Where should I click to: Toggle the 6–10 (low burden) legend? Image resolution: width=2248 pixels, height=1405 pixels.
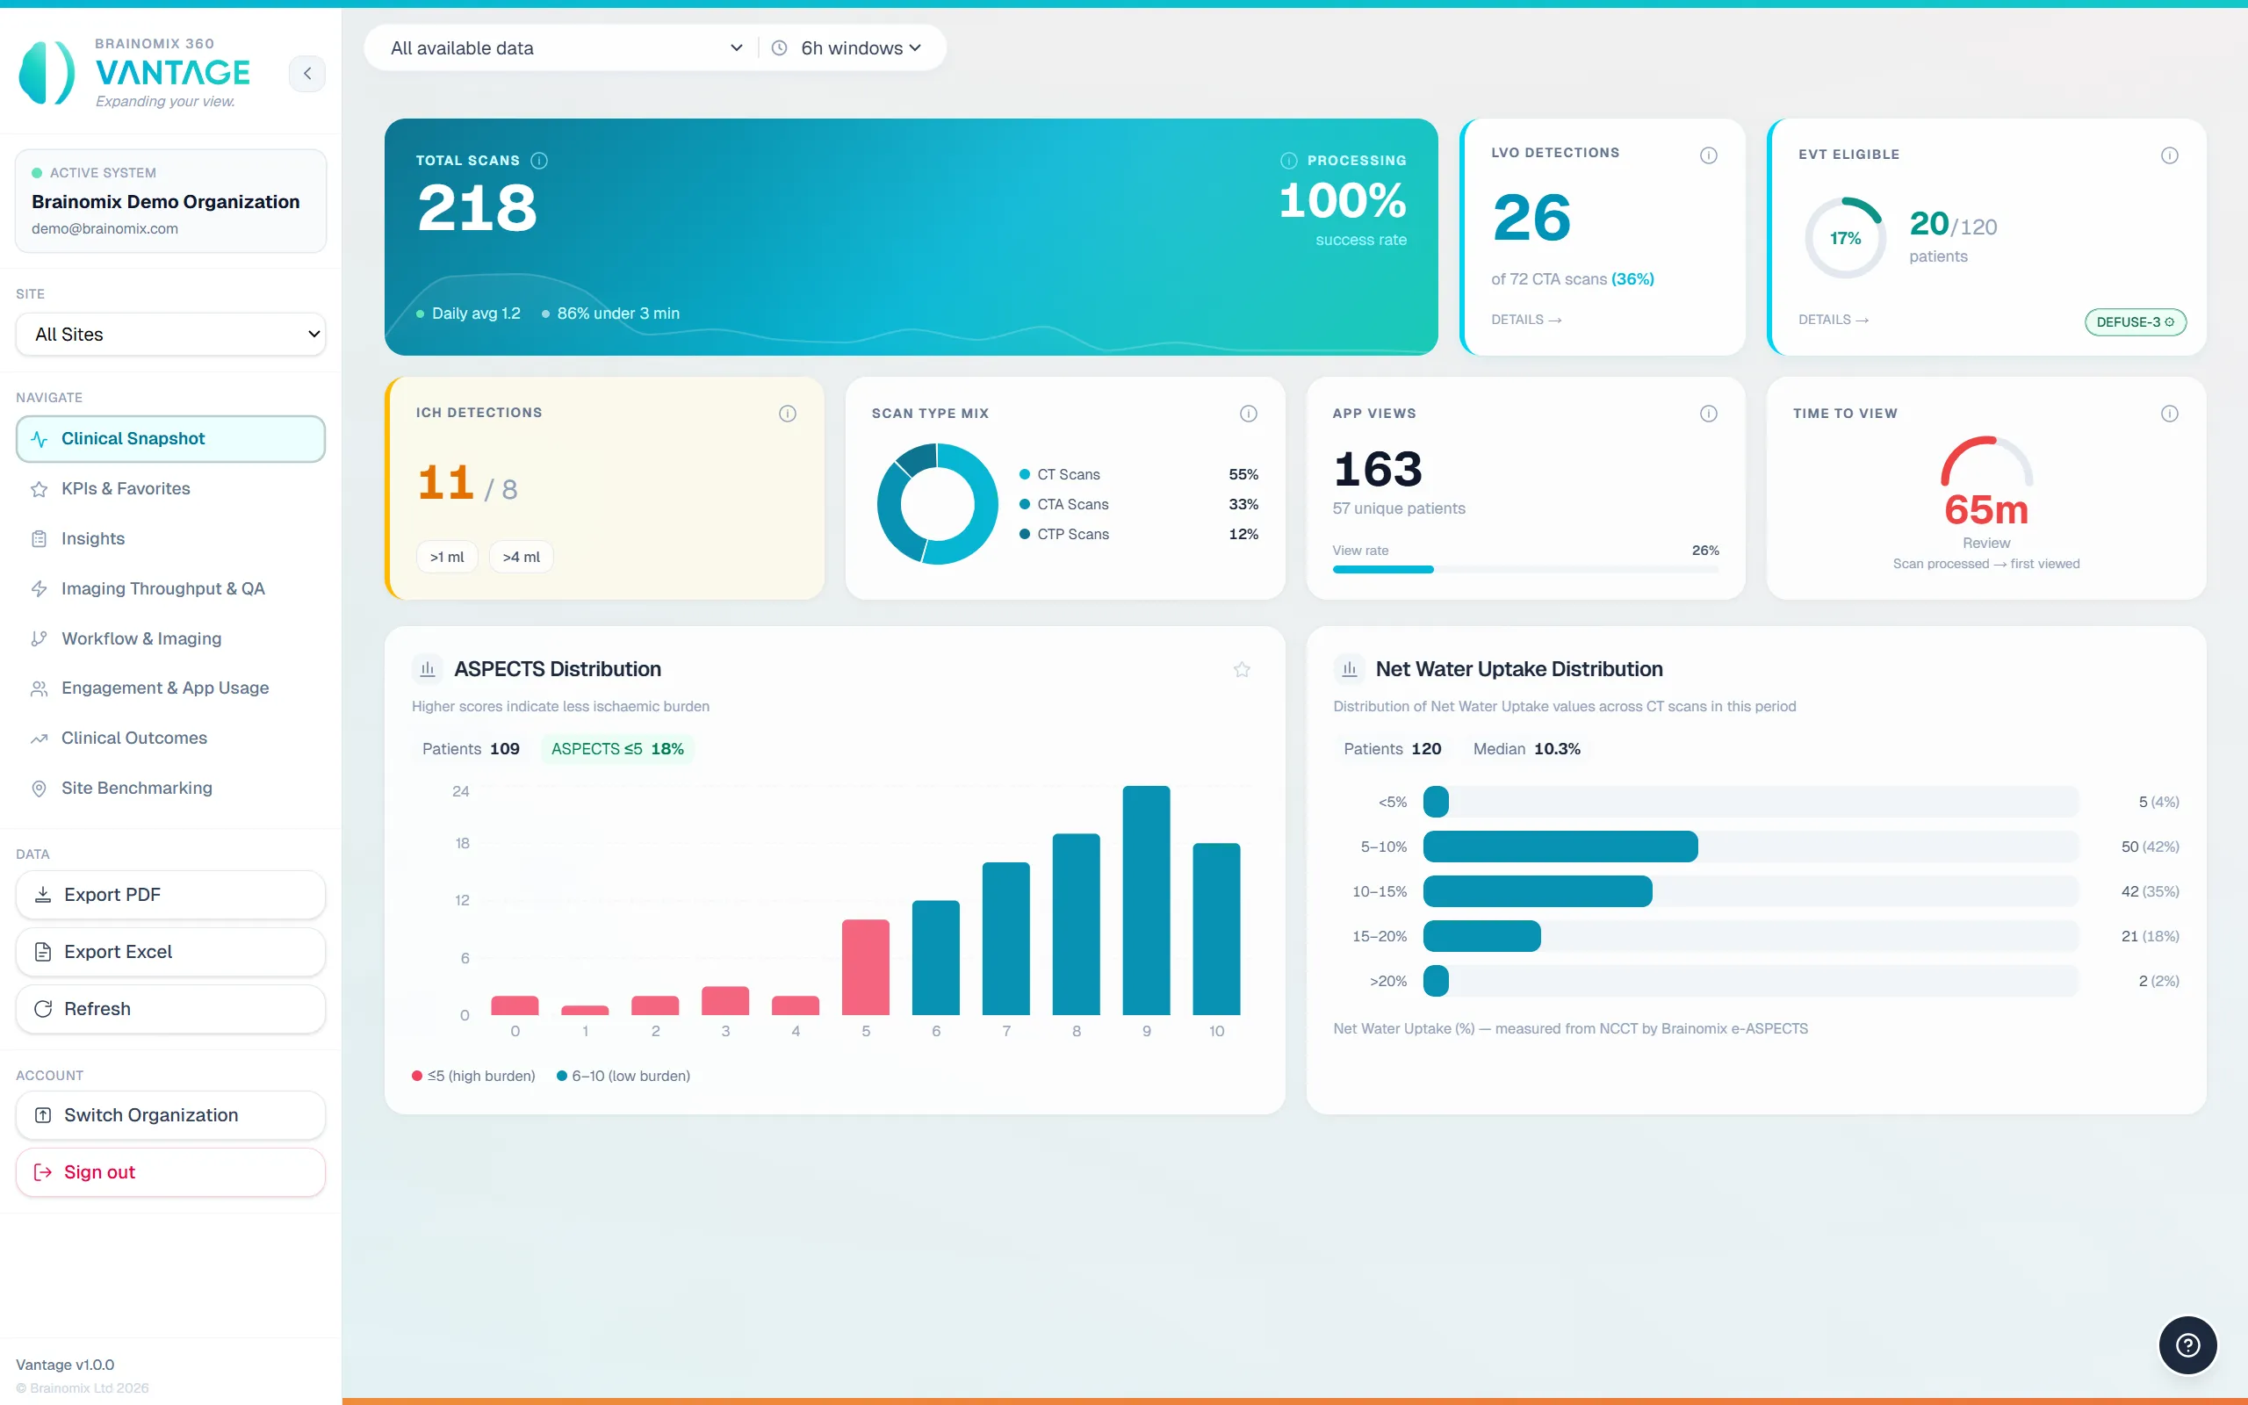[x=623, y=1075]
